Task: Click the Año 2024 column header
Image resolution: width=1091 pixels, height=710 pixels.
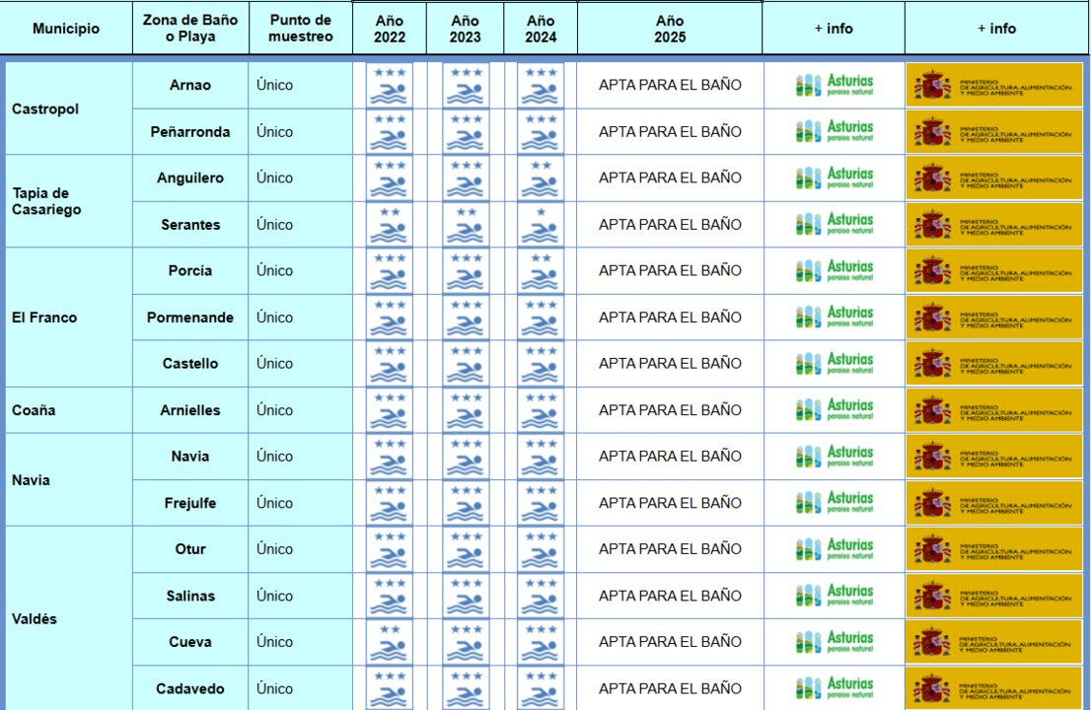Action: [x=541, y=29]
